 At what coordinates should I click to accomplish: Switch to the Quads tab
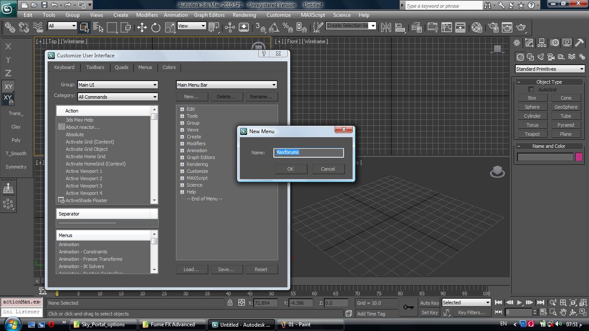point(121,67)
